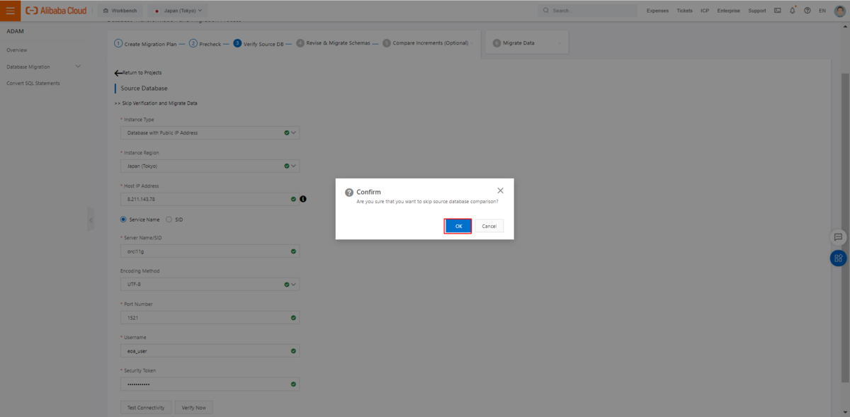Viewport: 850px width, 417px height.
Task: Open the Encoding Method dropdown
Action: tap(210, 285)
